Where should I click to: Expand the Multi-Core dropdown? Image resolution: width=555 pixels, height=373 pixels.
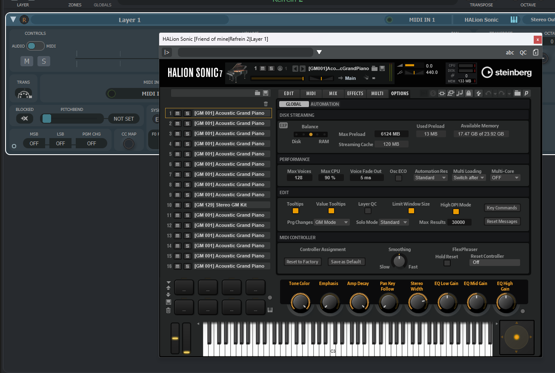pos(505,178)
